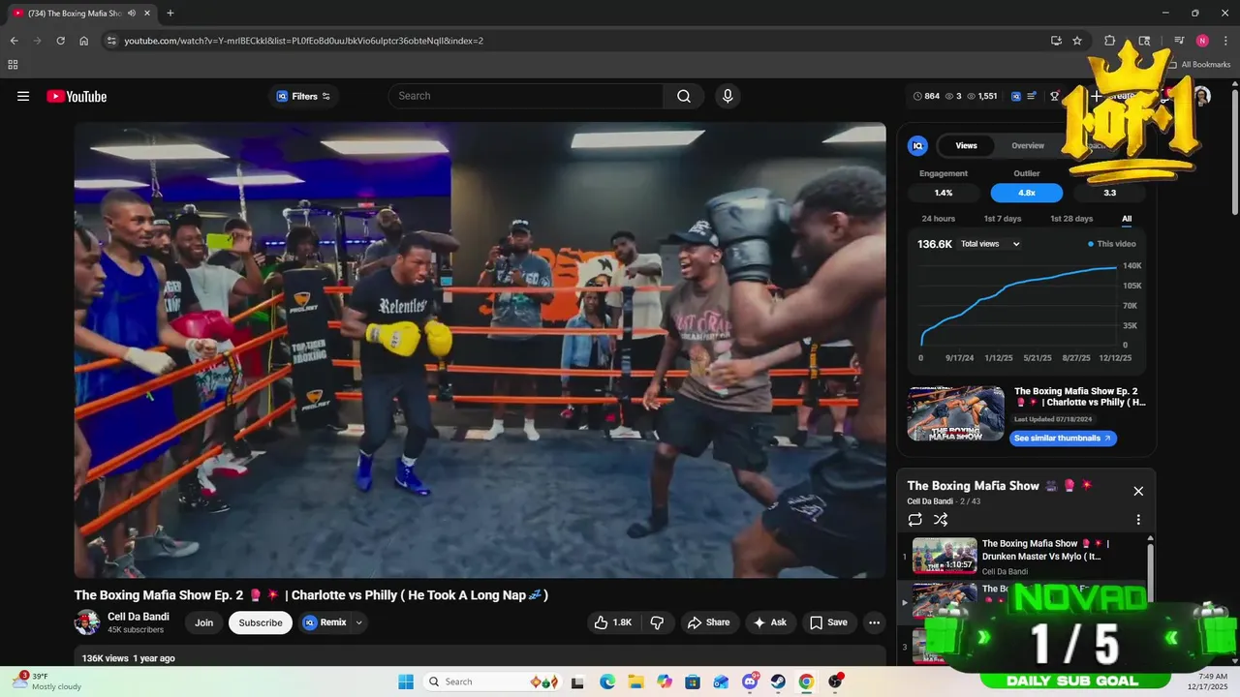Open File Explorer from the taskbar

pos(635,682)
